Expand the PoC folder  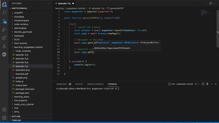coord(16,108)
